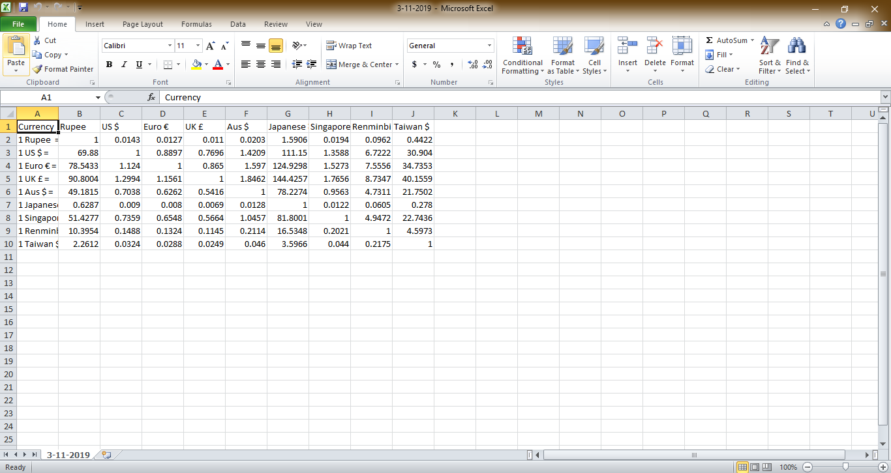Increase decimal places in Number group

pos(473,64)
